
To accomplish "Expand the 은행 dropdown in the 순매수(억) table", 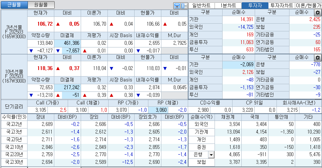I will click(211, 155).
